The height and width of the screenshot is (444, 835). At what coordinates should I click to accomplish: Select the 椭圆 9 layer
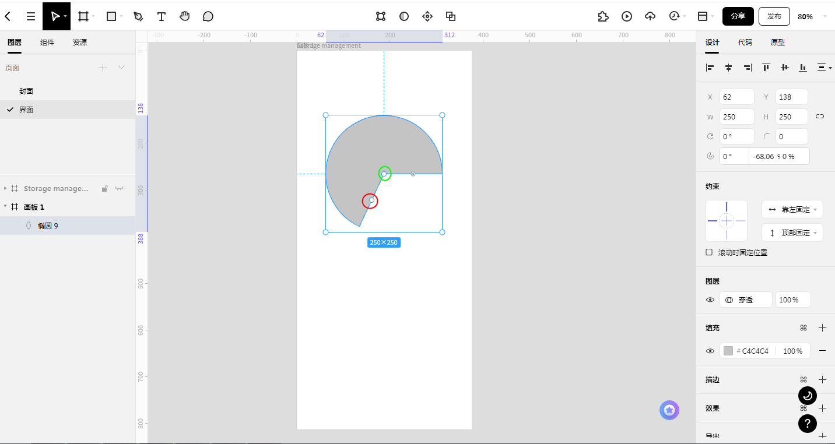tap(68, 225)
